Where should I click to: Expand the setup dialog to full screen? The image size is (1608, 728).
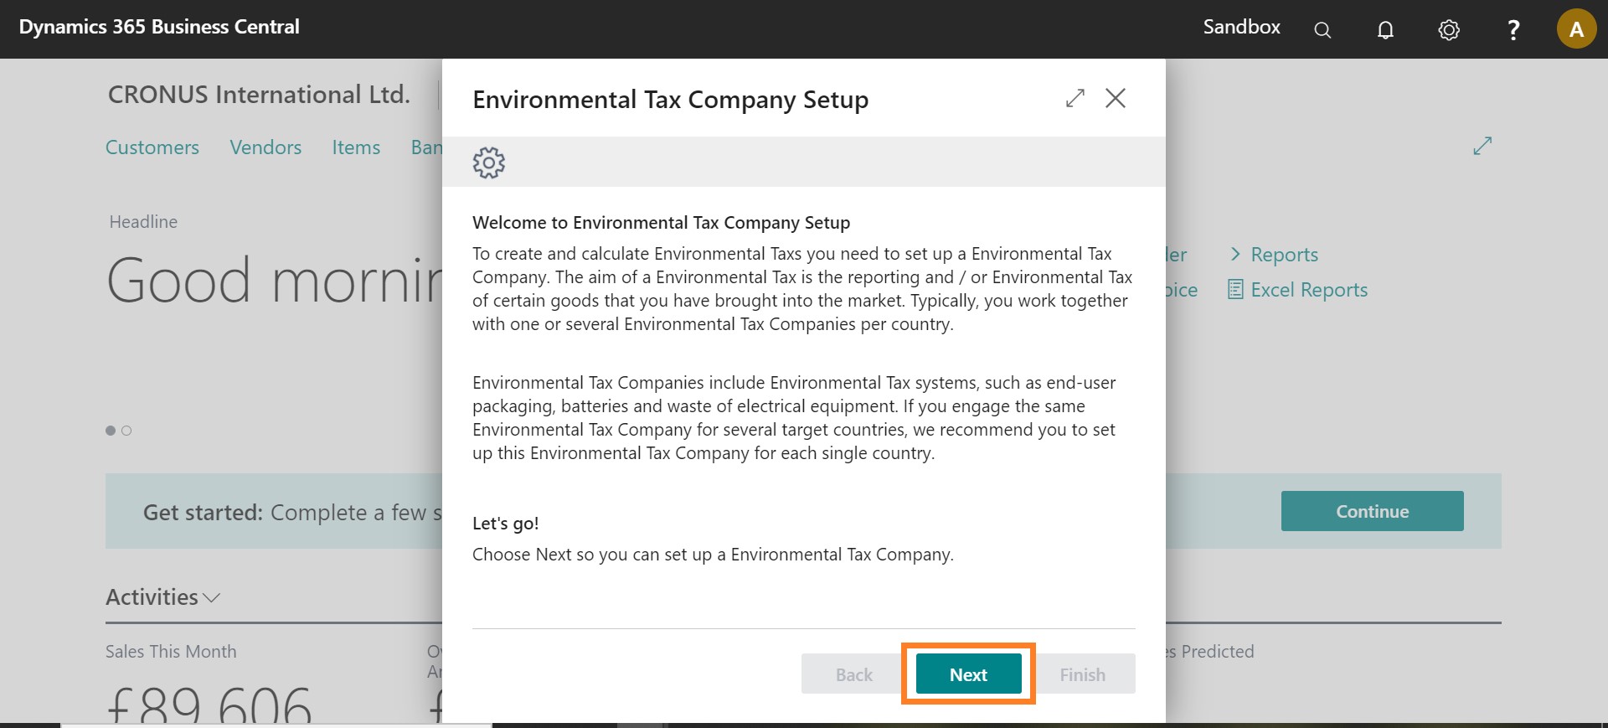1075,99
